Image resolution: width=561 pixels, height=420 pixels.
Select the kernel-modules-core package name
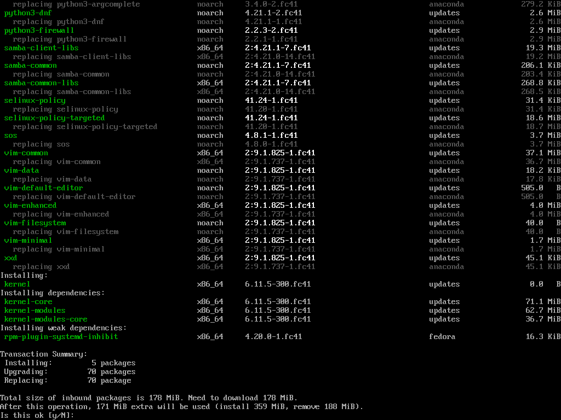tap(45, 319)
